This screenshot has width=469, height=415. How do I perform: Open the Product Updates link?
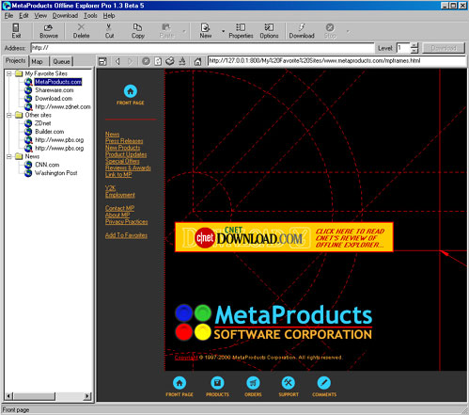(x=126, y=154)
